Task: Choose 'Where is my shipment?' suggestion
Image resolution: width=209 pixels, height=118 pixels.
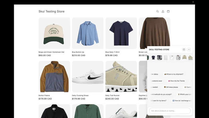Action: (x=174, y=74)
